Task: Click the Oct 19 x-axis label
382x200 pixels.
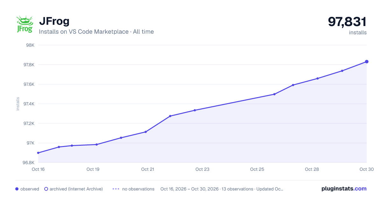Action: point(93,169)
